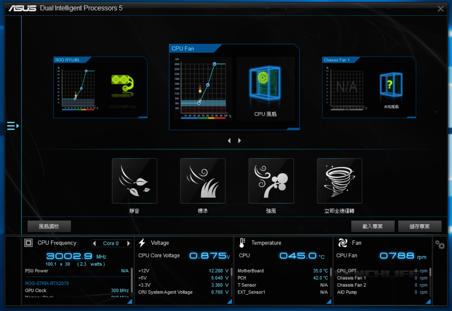The image size is (452, 311).
Task: Click the Fan panel spinning fan icon
Action: tap(343, 243)
